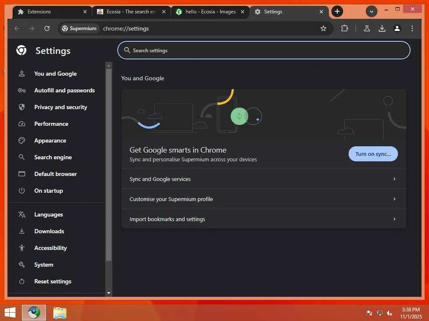The width and height of the screenshot is (429, 321).
Task: Click the back navigation arrow
Action: pyautogui.click(x=17, y=28)
